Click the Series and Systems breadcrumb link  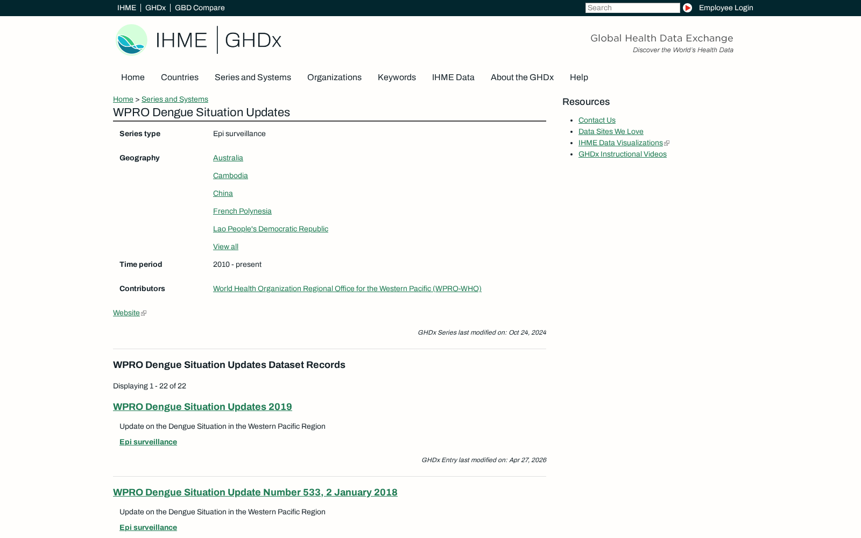pos(175,100)
